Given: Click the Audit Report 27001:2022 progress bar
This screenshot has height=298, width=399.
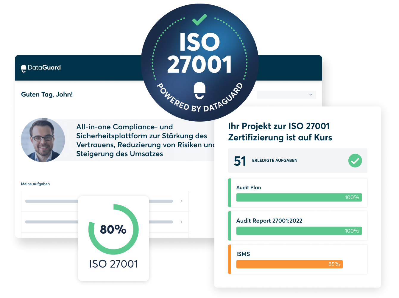Looking at the screenshot, I should (x=299, y=231).
